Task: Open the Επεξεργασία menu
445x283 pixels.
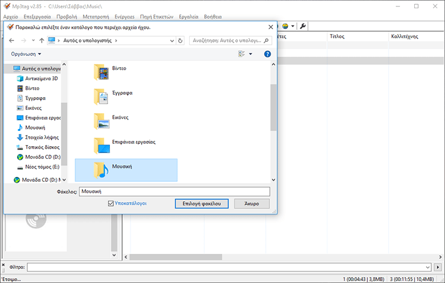Action: (37, 17)
